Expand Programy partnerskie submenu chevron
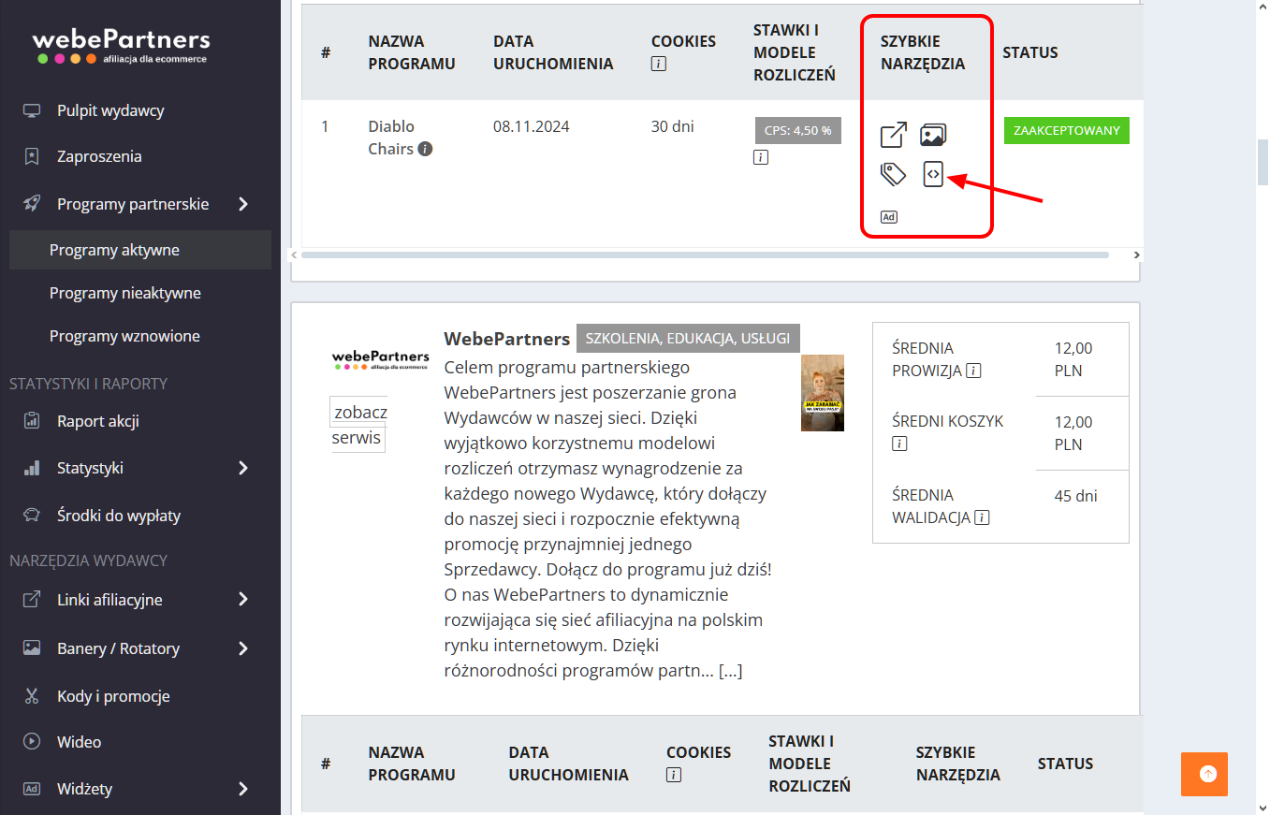Screen dimensions: 1270x815 (243, 204)
